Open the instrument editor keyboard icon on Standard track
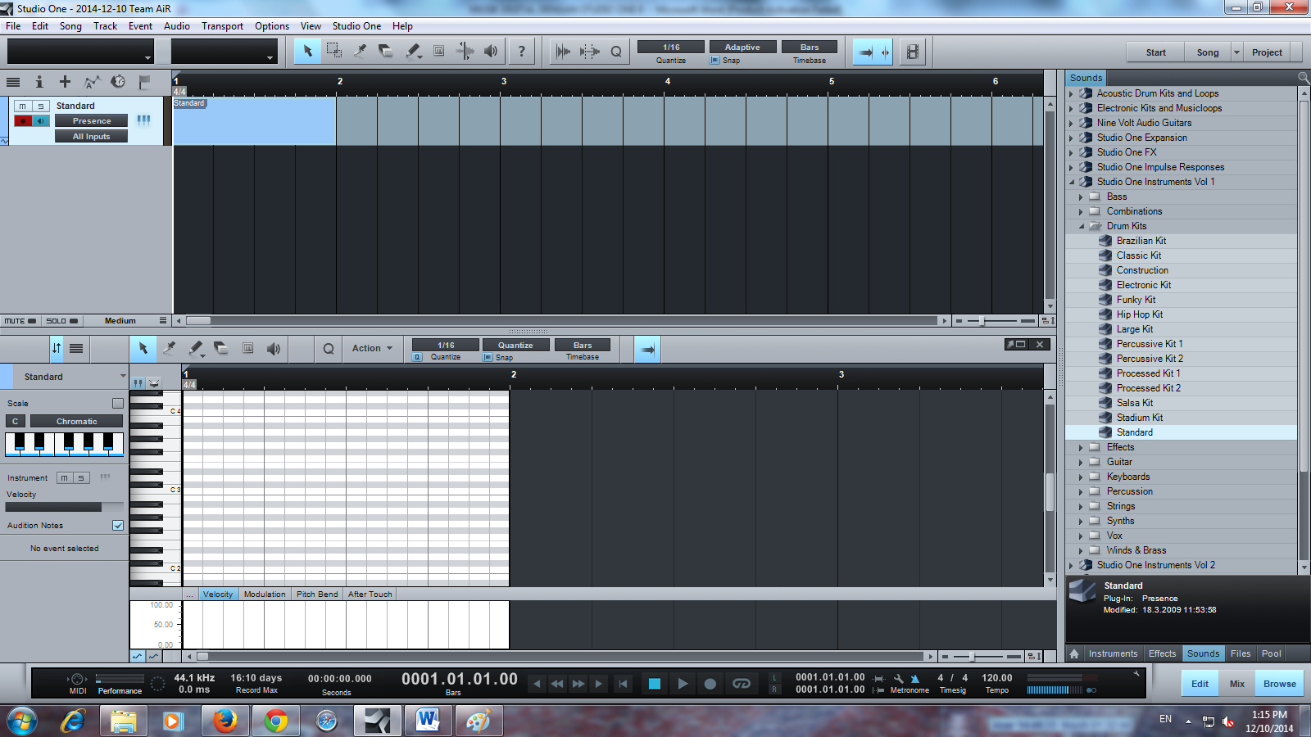The width and height of the screenshot is (1311, 737). click(x=143, y=120)
